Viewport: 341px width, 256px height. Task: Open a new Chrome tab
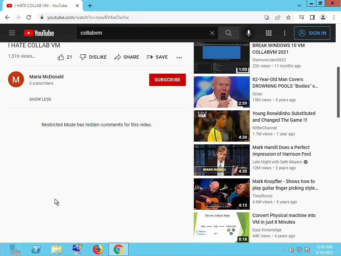click(x=90, y=6)
